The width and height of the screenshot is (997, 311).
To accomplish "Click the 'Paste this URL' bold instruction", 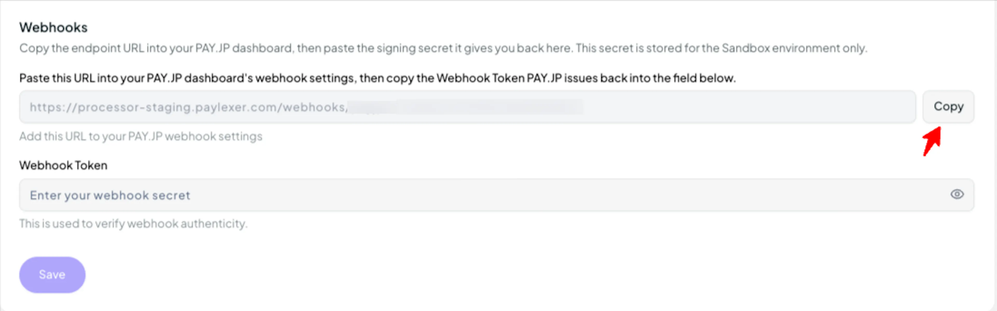I will pos(377,78).
